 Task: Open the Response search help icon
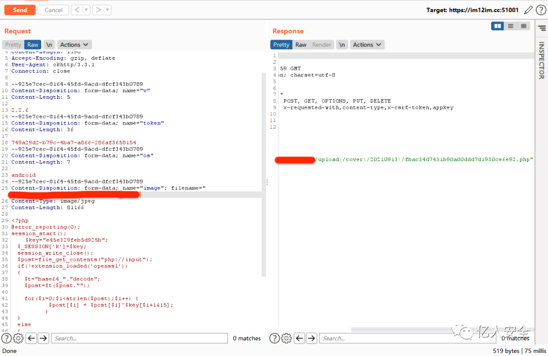click(275, 338)
